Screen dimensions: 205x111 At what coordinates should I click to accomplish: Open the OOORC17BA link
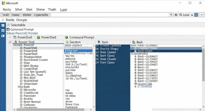[x=145, y=84]
